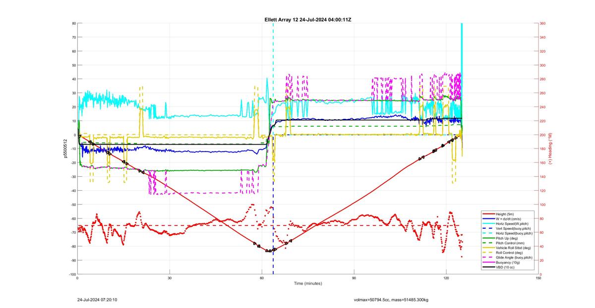The width and height of the screenshot is (595, 308).
Task: Click the '24-Jul-2024 07:20:10' timestamp footer
Action: 97,300
